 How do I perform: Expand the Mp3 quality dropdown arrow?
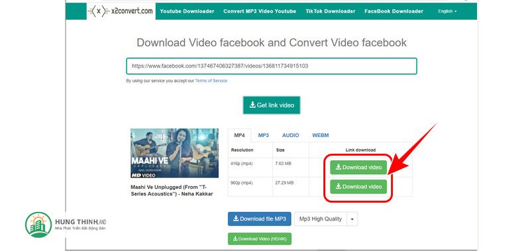click(x=352, y=219)
